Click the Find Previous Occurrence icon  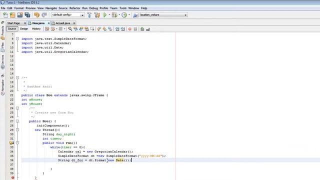click(x=75, y=29)
